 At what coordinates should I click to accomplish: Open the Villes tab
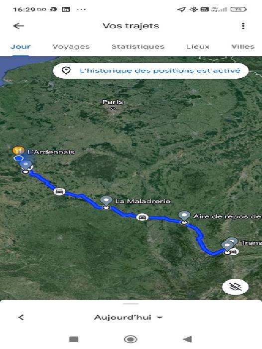[x=243, y=47]
